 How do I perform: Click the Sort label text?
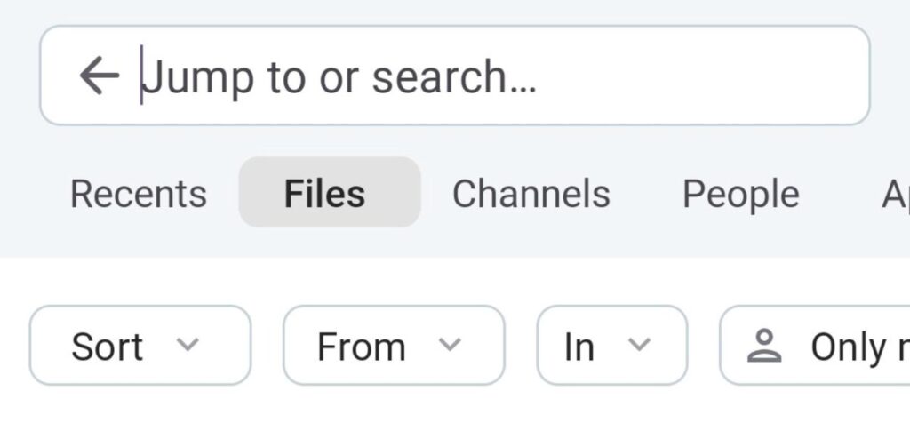click(107, 347)
